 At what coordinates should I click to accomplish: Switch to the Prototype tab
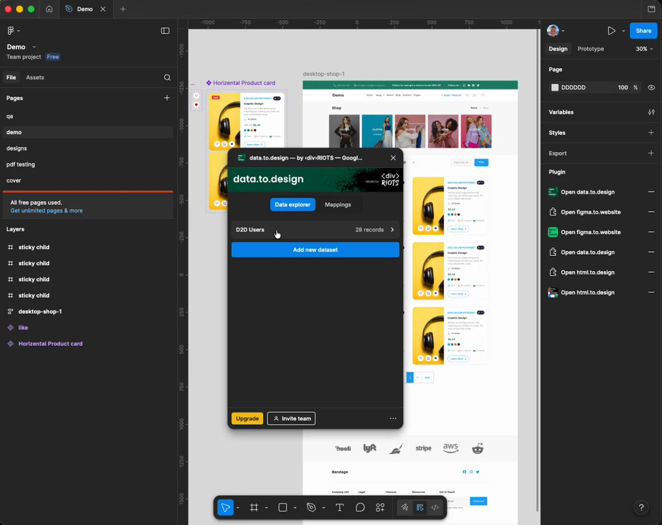click(x=591, y=49)
